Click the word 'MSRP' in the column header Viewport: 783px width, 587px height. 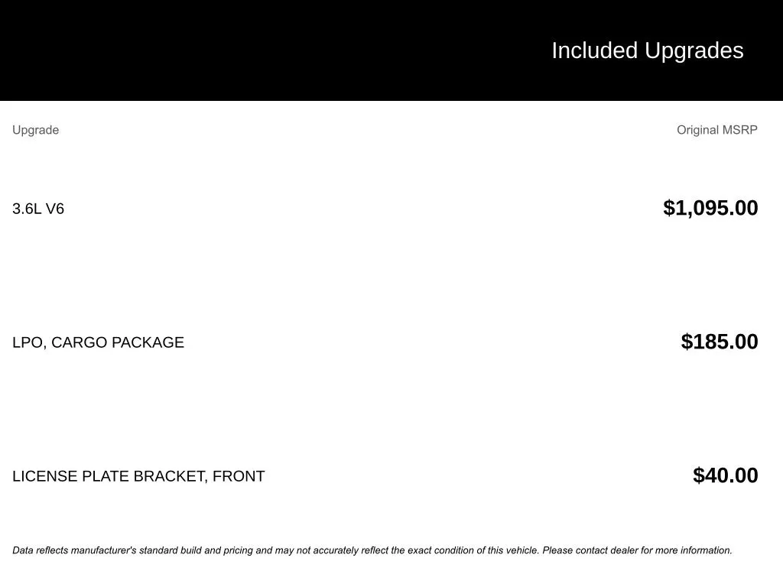pos(739,130)
